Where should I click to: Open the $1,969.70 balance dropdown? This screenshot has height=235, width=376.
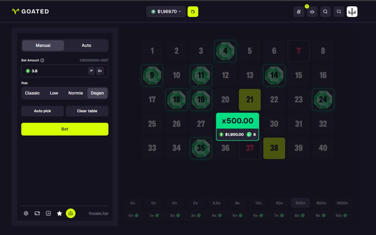(x=166, y=12)
